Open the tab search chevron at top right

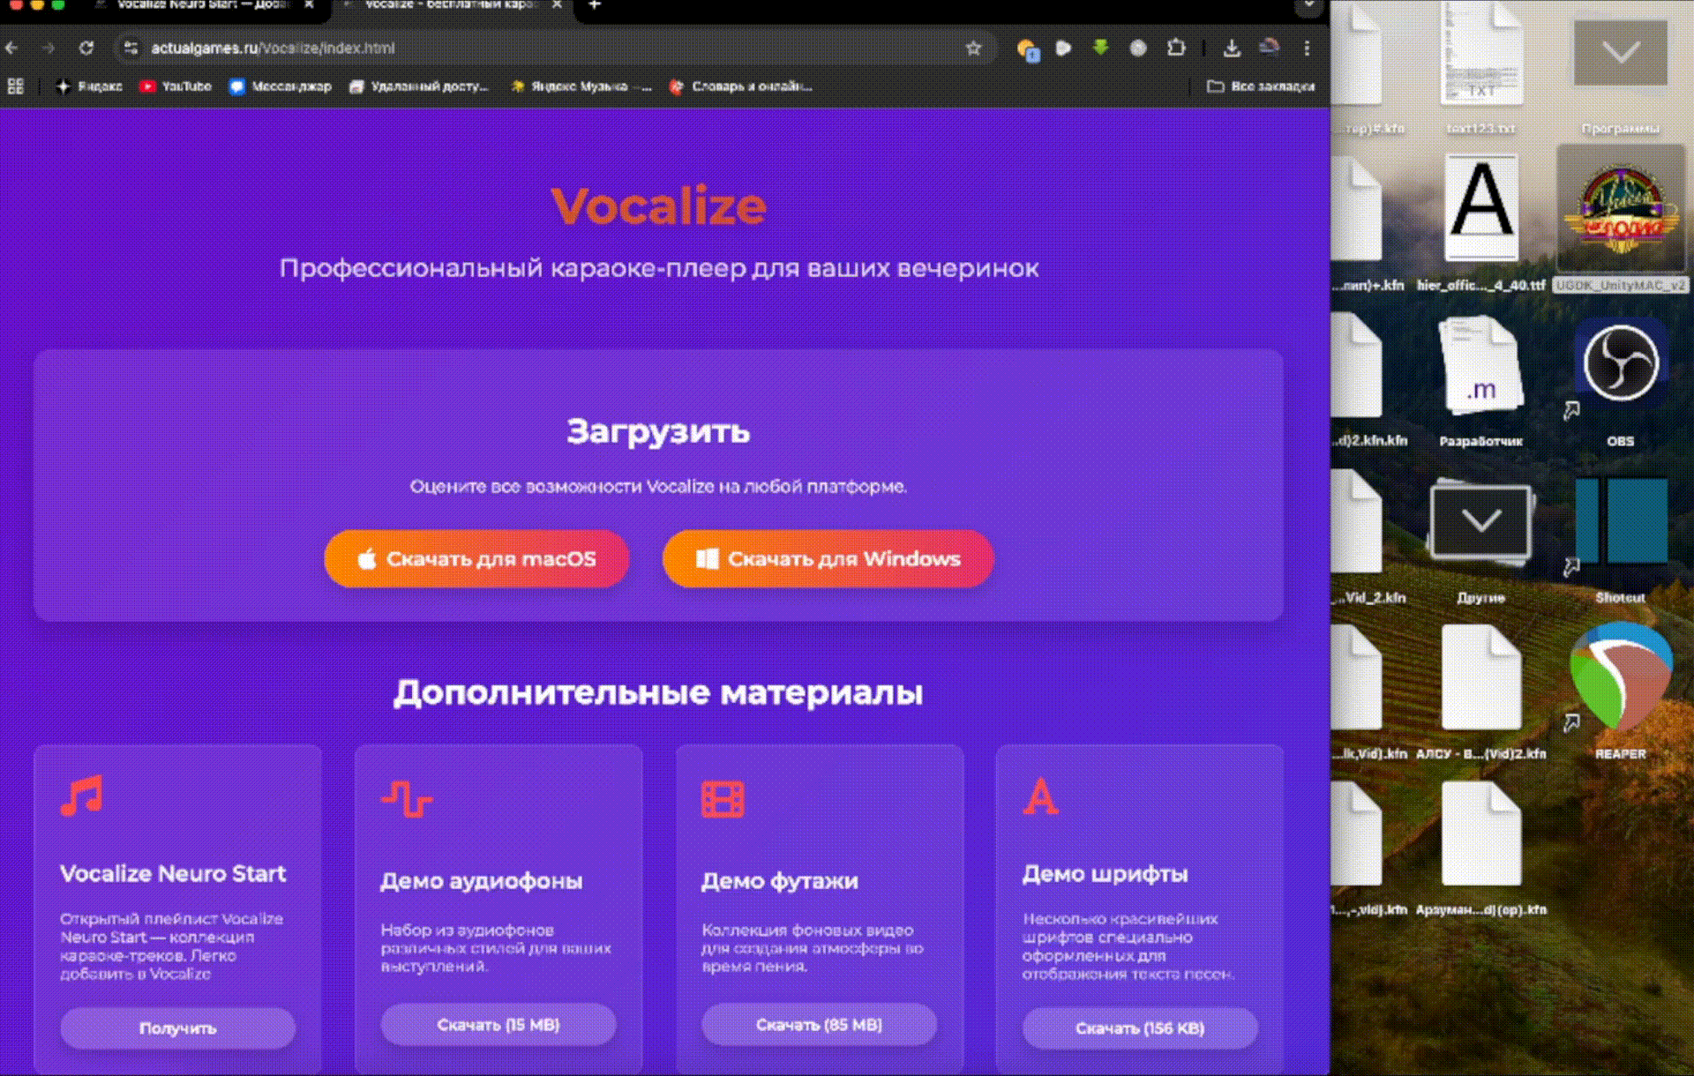1308,7
